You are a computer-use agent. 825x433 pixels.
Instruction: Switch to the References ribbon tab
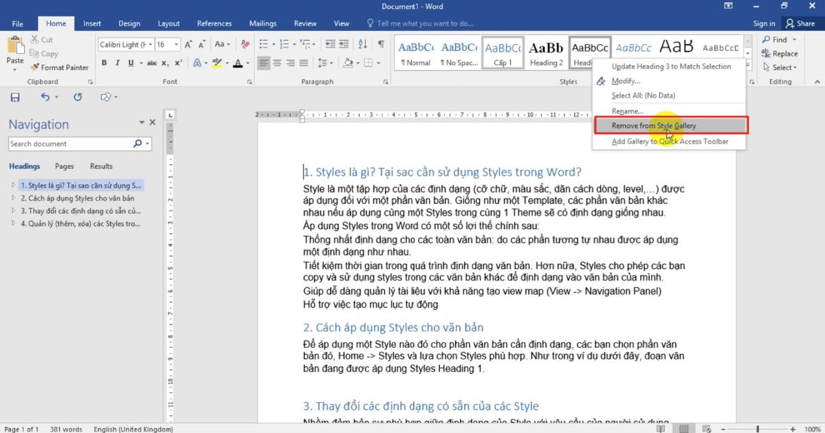214,23
